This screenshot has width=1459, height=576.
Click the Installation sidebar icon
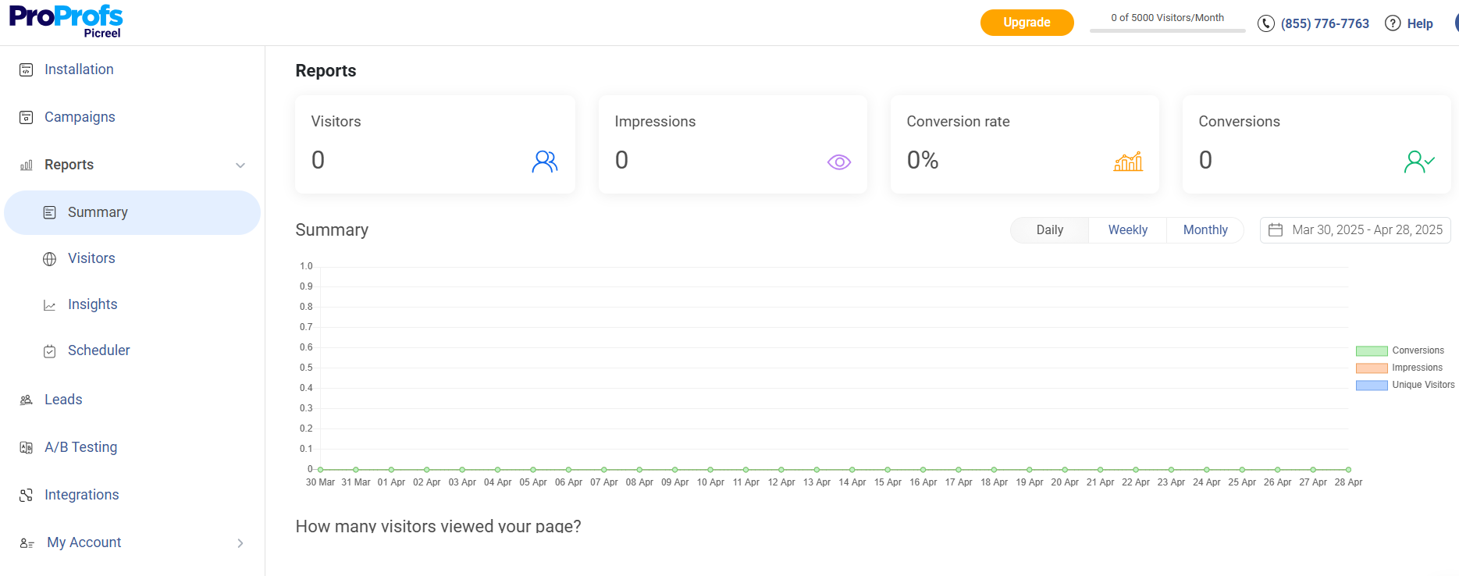pyautogui.click(x=27, y=70)
